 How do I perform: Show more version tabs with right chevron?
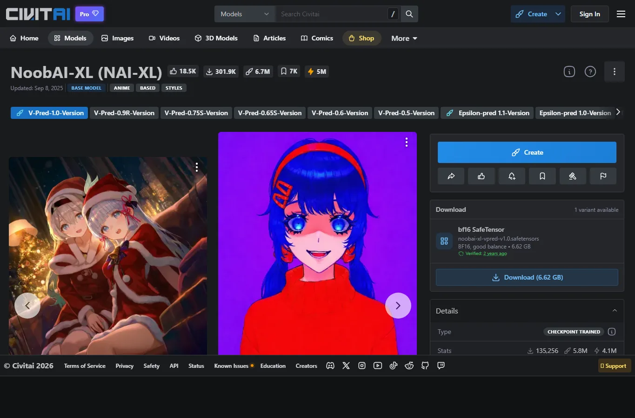pyautogui.click(x=618, y=112)
